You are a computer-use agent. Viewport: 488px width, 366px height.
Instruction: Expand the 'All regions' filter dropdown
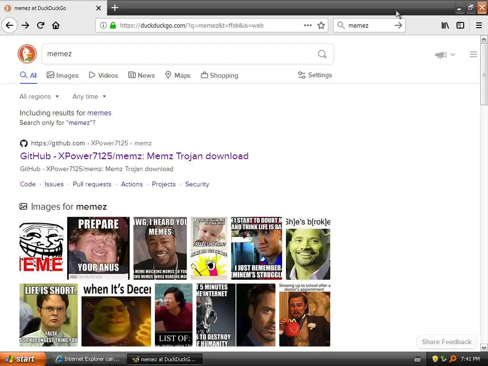[39, 96]
